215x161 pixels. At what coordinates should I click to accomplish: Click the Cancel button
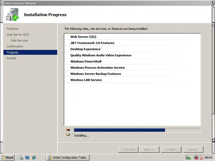pyautogui.click(x=193, y=150)
